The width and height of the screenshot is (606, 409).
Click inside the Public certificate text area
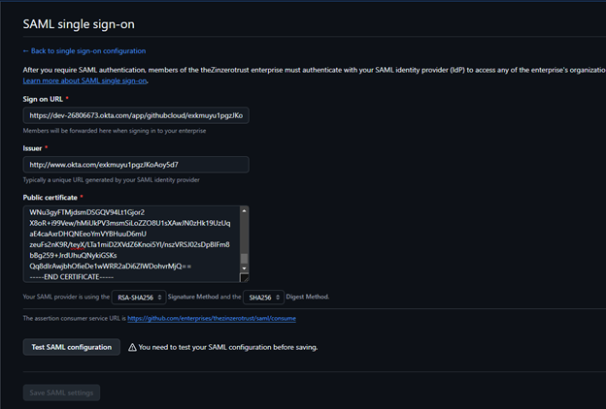131,244
